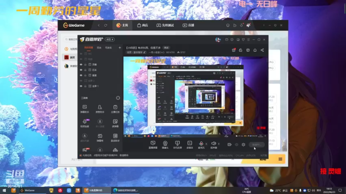Open the 歌词助手 tool

(115, 138)
